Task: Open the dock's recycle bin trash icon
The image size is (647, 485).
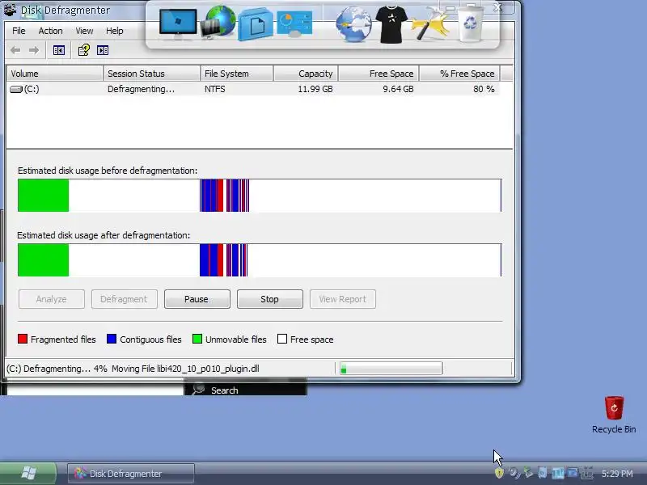Action: point(470,24)
